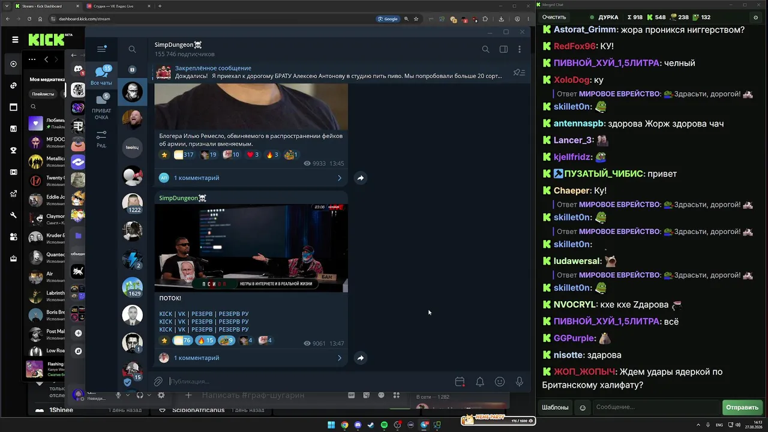Image resolution: width=768 pixels, height=432 pixels.
Task: Toggle silent broadcast bell icon
Action: [x=480, y=382]
